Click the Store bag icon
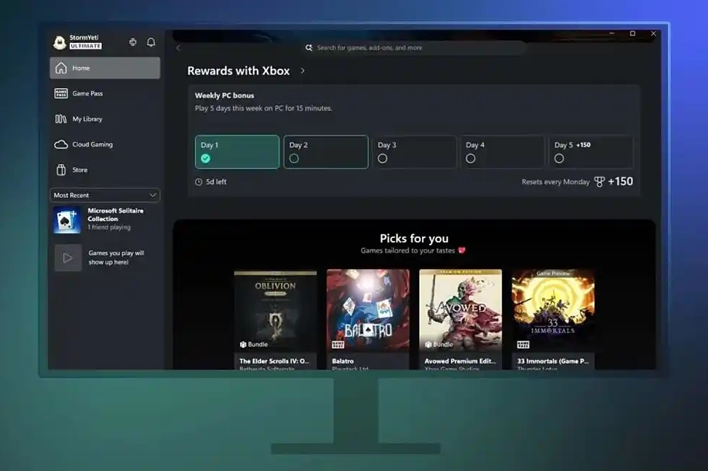The image size is (708, 471). click(x=61, y=170)
